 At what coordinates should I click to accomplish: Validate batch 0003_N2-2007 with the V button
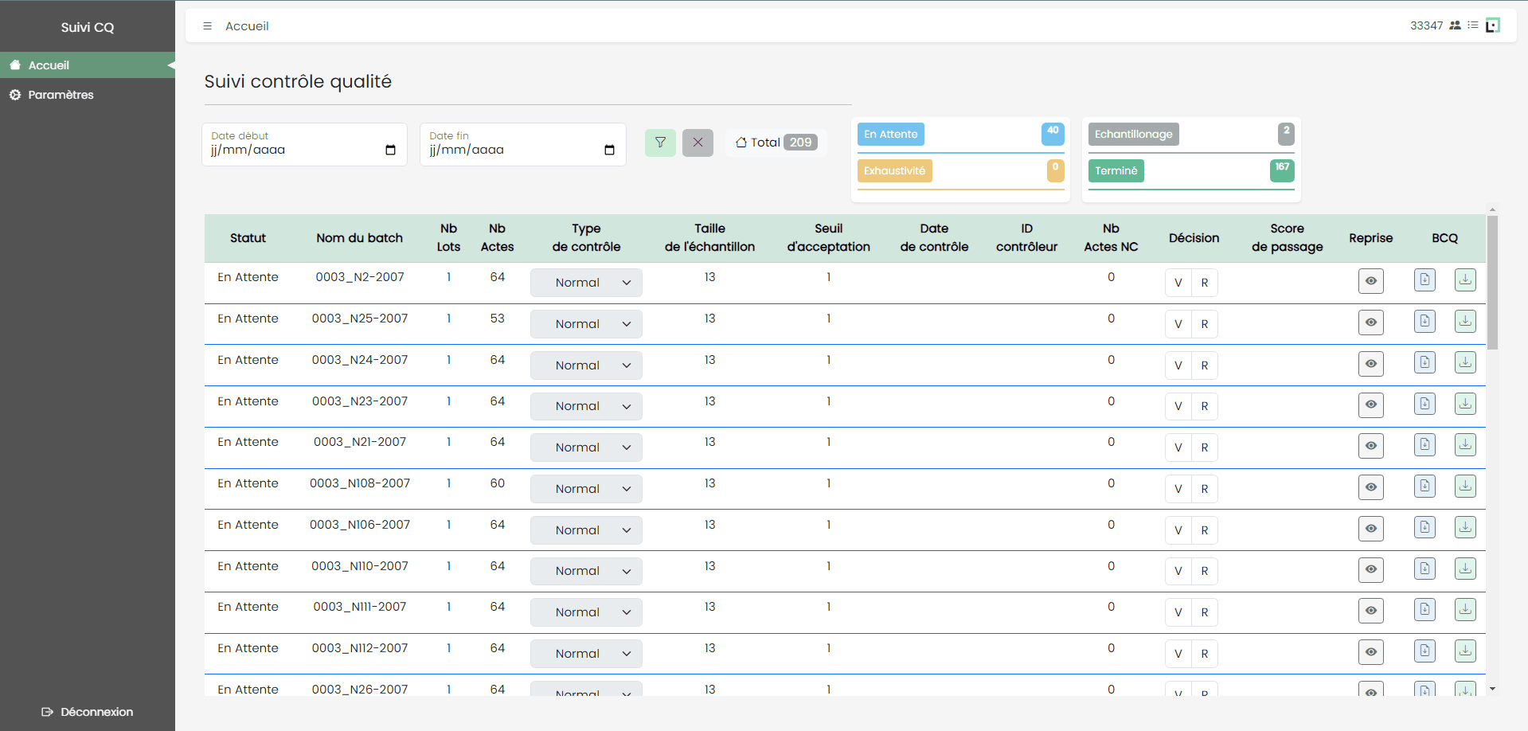click(x=1178, y=282)
